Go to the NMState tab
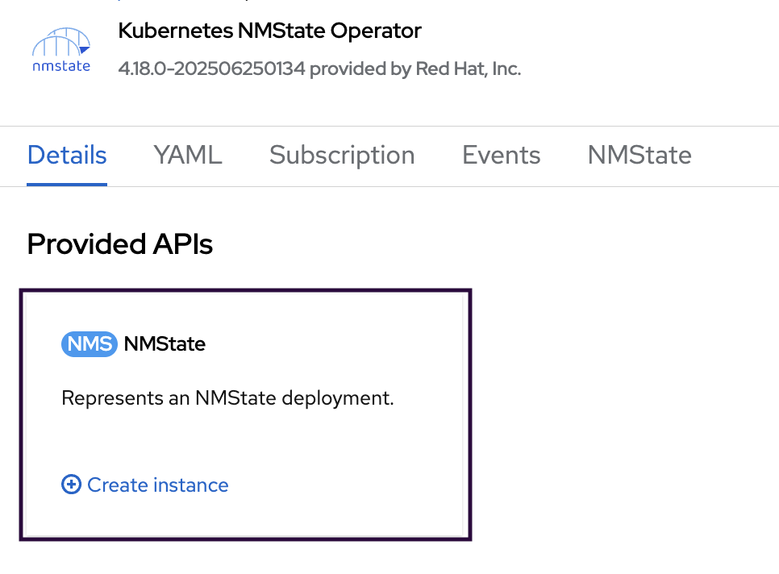The image size is (779, 574). tap(639, 155)
